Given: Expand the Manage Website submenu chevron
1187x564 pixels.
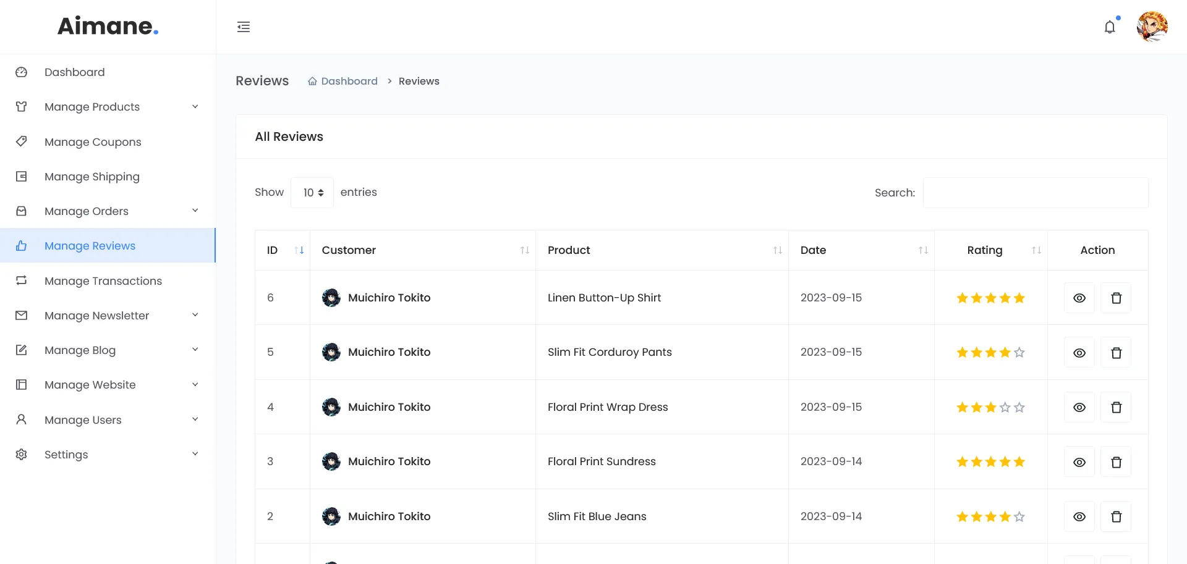Looking at the screenshot, I should pyautogui.click(x=195, y=384).
